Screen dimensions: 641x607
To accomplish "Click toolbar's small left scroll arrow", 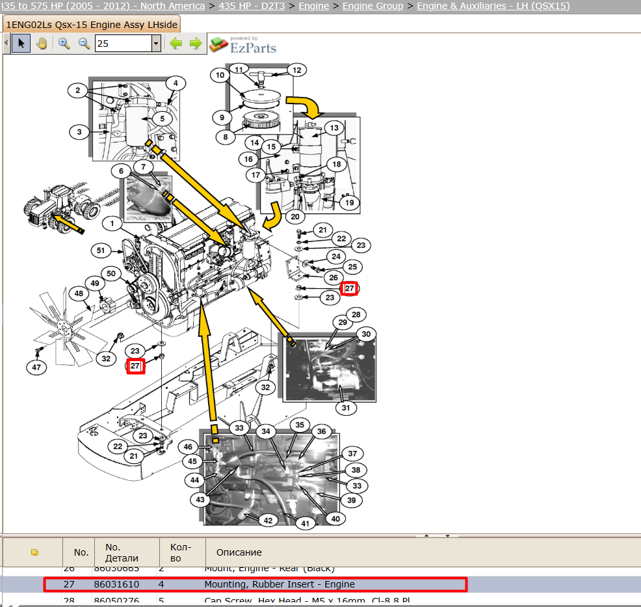I will tap(6, 44).
